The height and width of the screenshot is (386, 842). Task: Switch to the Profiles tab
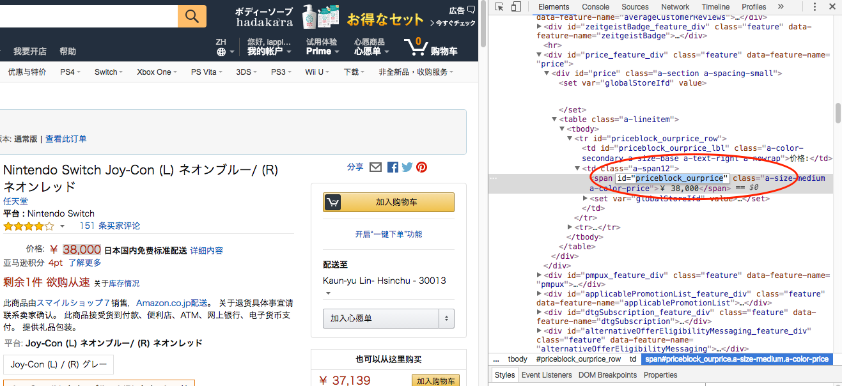coord(754,6)
